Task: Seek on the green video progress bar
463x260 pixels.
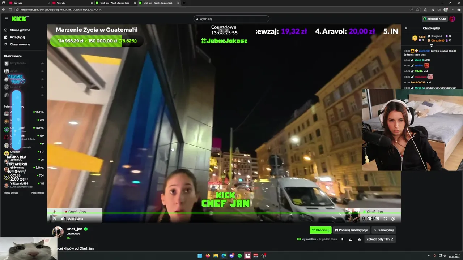Action: point(224,213)
